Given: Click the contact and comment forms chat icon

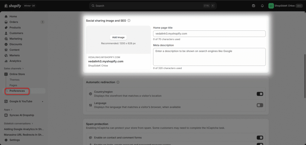Looking at the screenshot, I should tap(90, 138).
